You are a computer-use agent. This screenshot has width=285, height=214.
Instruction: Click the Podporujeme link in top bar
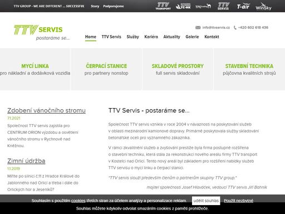(x=114, y=6)
